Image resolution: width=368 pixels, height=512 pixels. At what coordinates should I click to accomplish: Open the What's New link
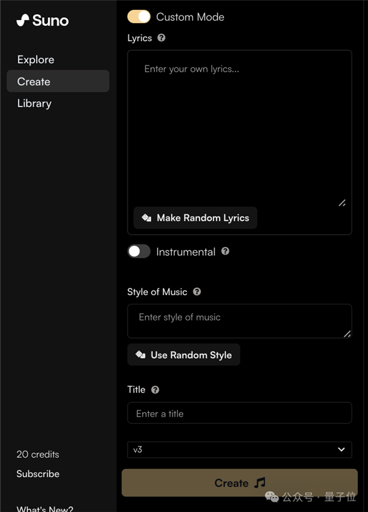(x=45, y=508)
